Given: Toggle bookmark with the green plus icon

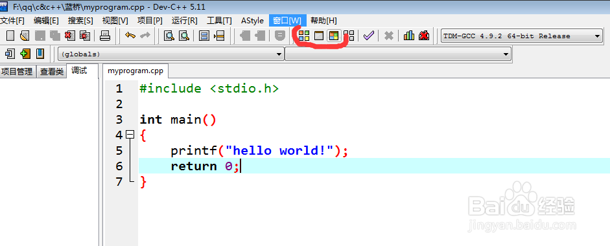Looking at the screenshot, I should click(x=25, y=54).
